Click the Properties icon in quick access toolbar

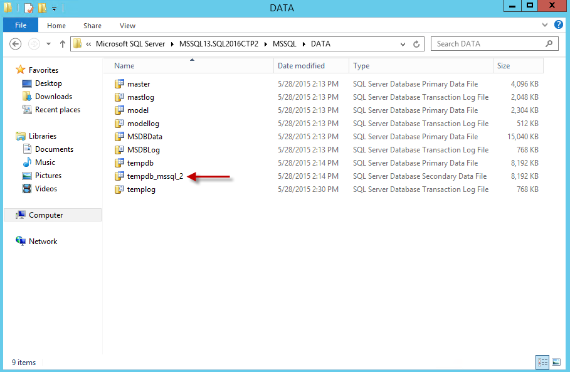pyautogui.click(x=29, y=8)
